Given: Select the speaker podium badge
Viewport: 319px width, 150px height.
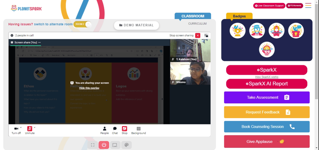Looking at the screenshot, I should point(296,31).
